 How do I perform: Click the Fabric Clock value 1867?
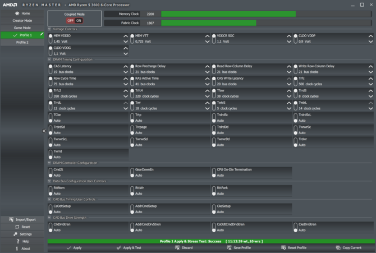pos(150,23)
